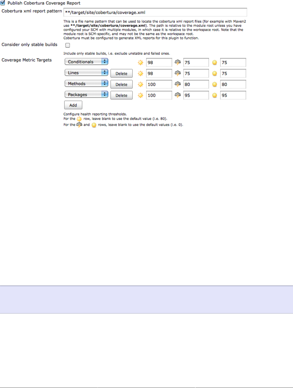Focus Conditionals sunny threshold field with 98

[159, 63]
